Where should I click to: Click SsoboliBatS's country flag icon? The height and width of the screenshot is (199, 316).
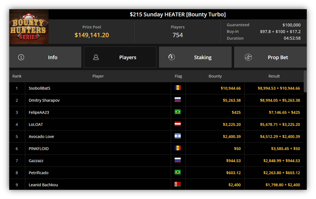(178, 88)
